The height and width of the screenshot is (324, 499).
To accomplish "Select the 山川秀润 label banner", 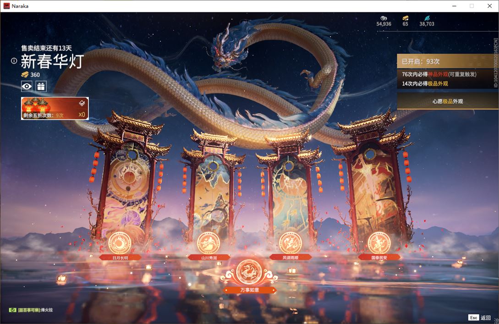I will 209,258.
